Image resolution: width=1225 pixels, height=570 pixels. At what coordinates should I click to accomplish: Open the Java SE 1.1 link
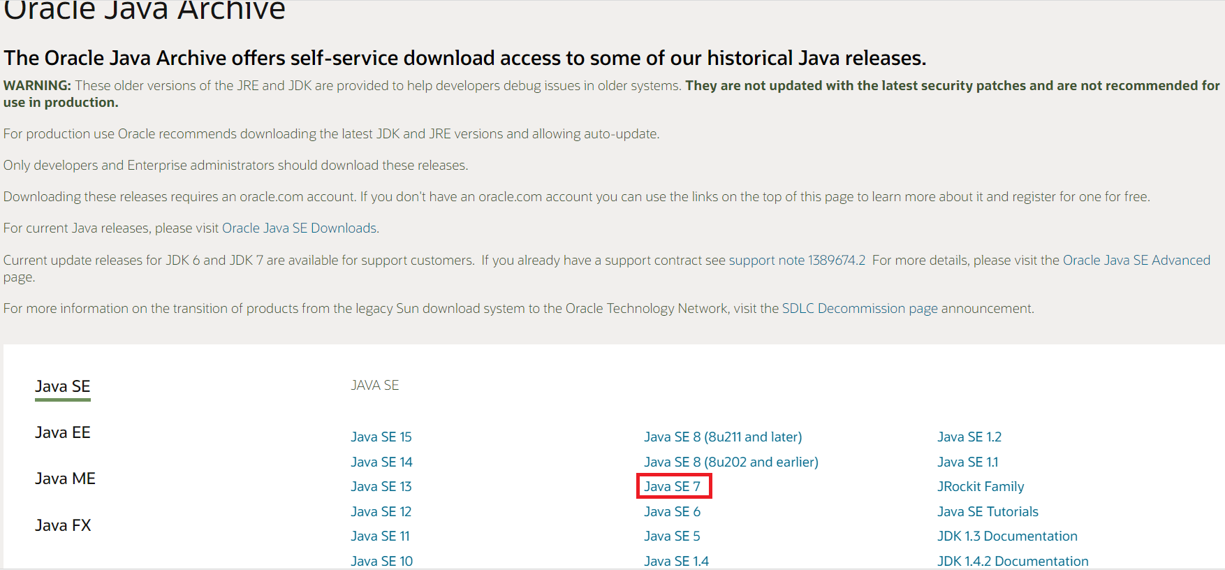[x=968, y=462]
